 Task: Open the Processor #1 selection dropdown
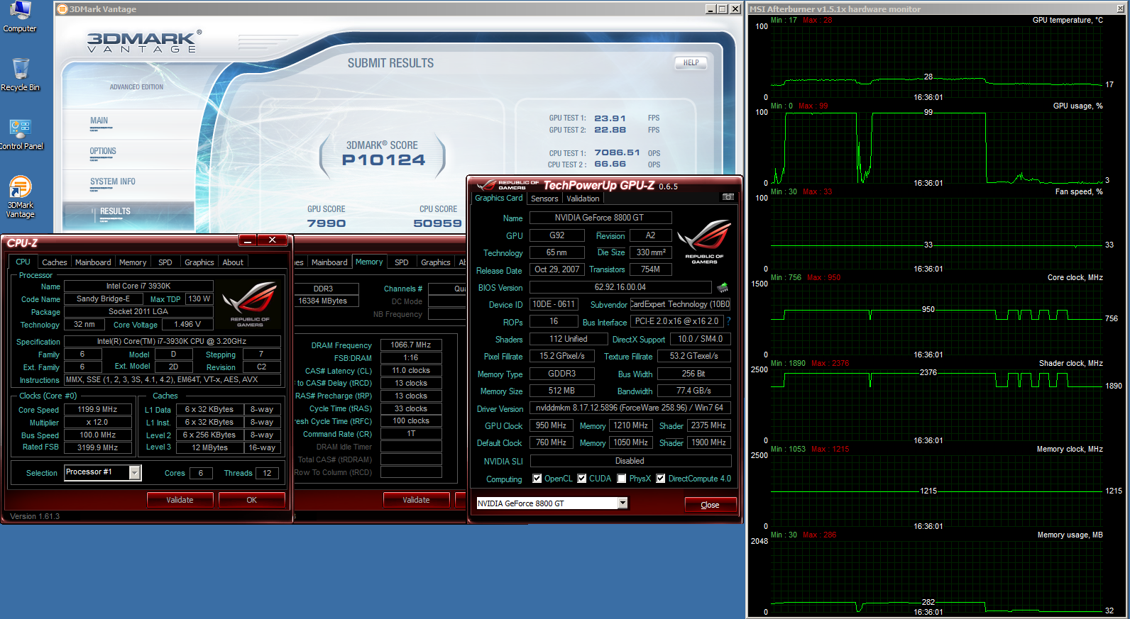click(x=134, y=473)
